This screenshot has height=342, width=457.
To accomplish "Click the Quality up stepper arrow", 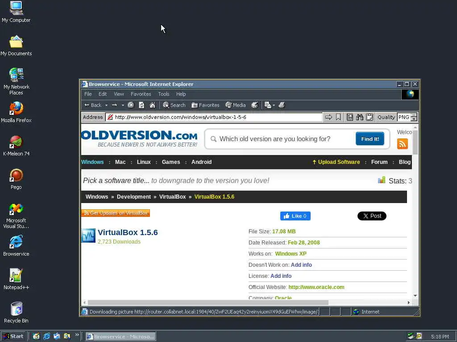I will [x=414, y=115].
